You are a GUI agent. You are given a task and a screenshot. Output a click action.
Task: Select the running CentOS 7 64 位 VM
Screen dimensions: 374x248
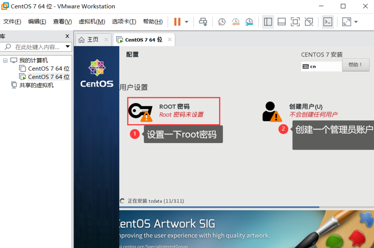tap(49, 77)
